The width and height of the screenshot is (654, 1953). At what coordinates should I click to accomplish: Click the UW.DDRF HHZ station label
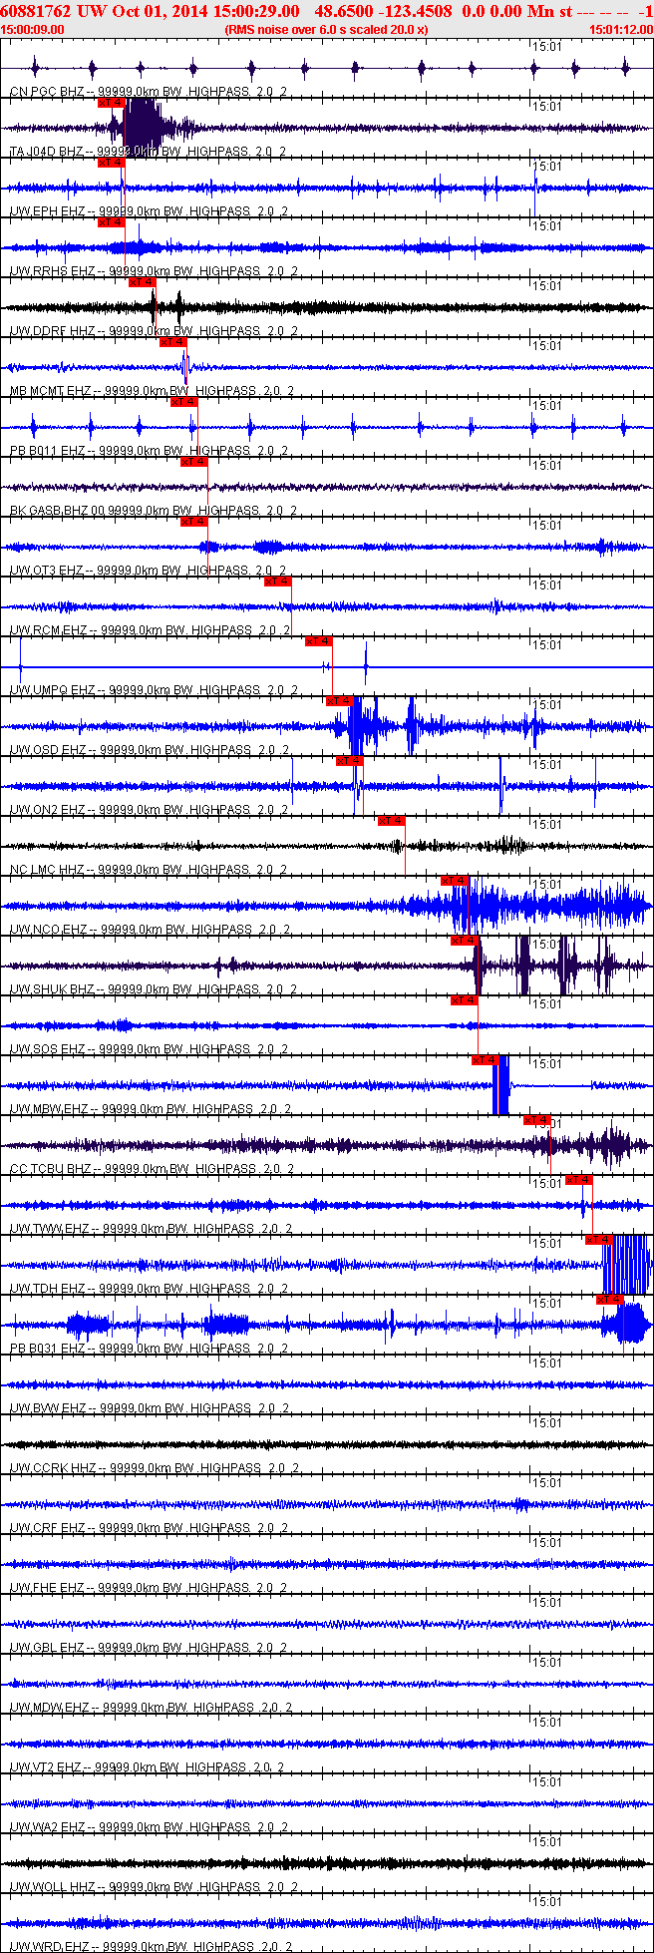(x=153, y=331)
